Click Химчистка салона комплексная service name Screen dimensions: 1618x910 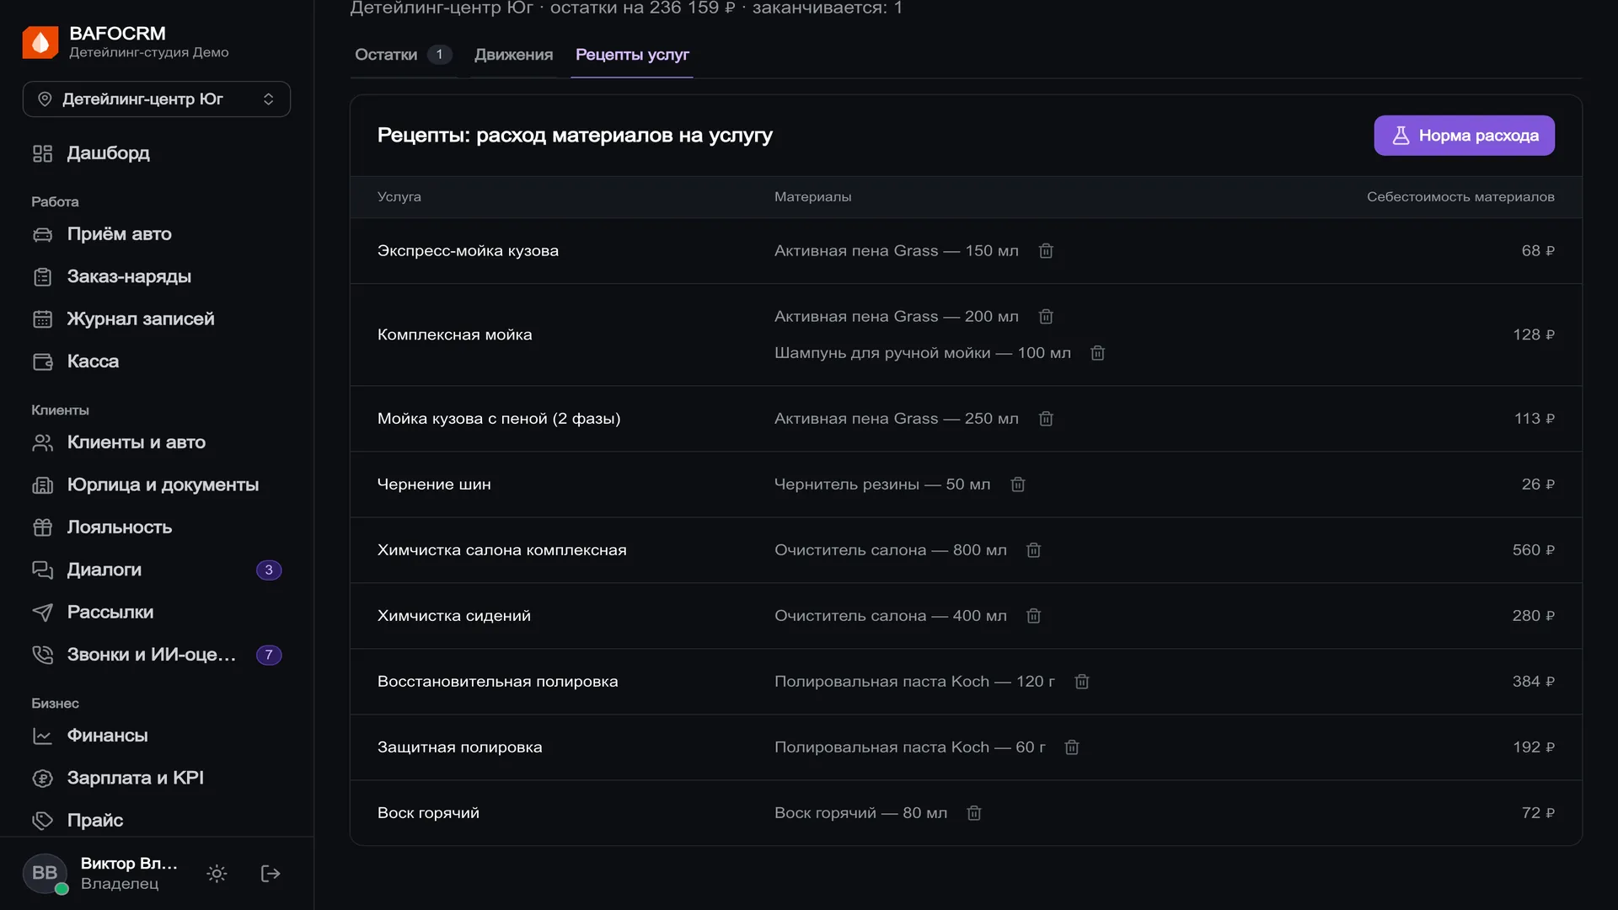coord(501,550)
